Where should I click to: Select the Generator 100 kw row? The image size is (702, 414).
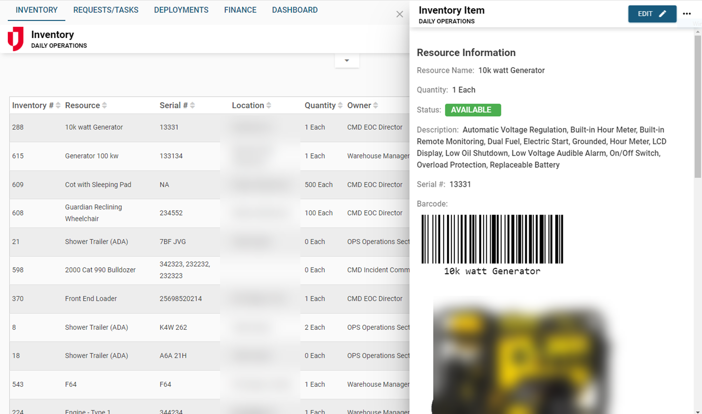coord(92,156)
